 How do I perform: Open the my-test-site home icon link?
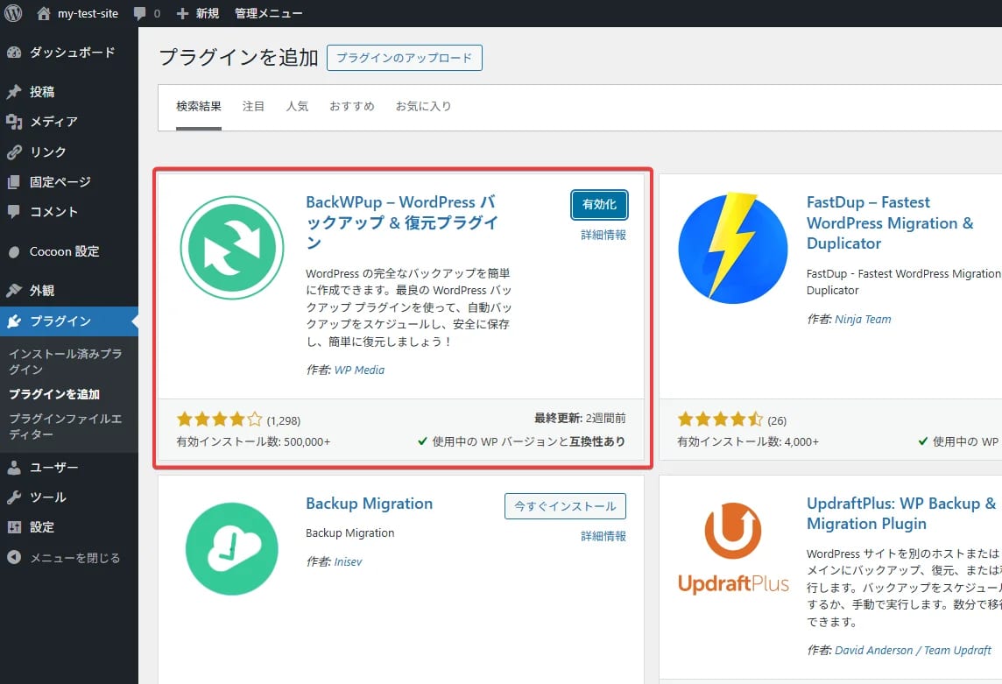pyautogui.click(x=44, y=13)
